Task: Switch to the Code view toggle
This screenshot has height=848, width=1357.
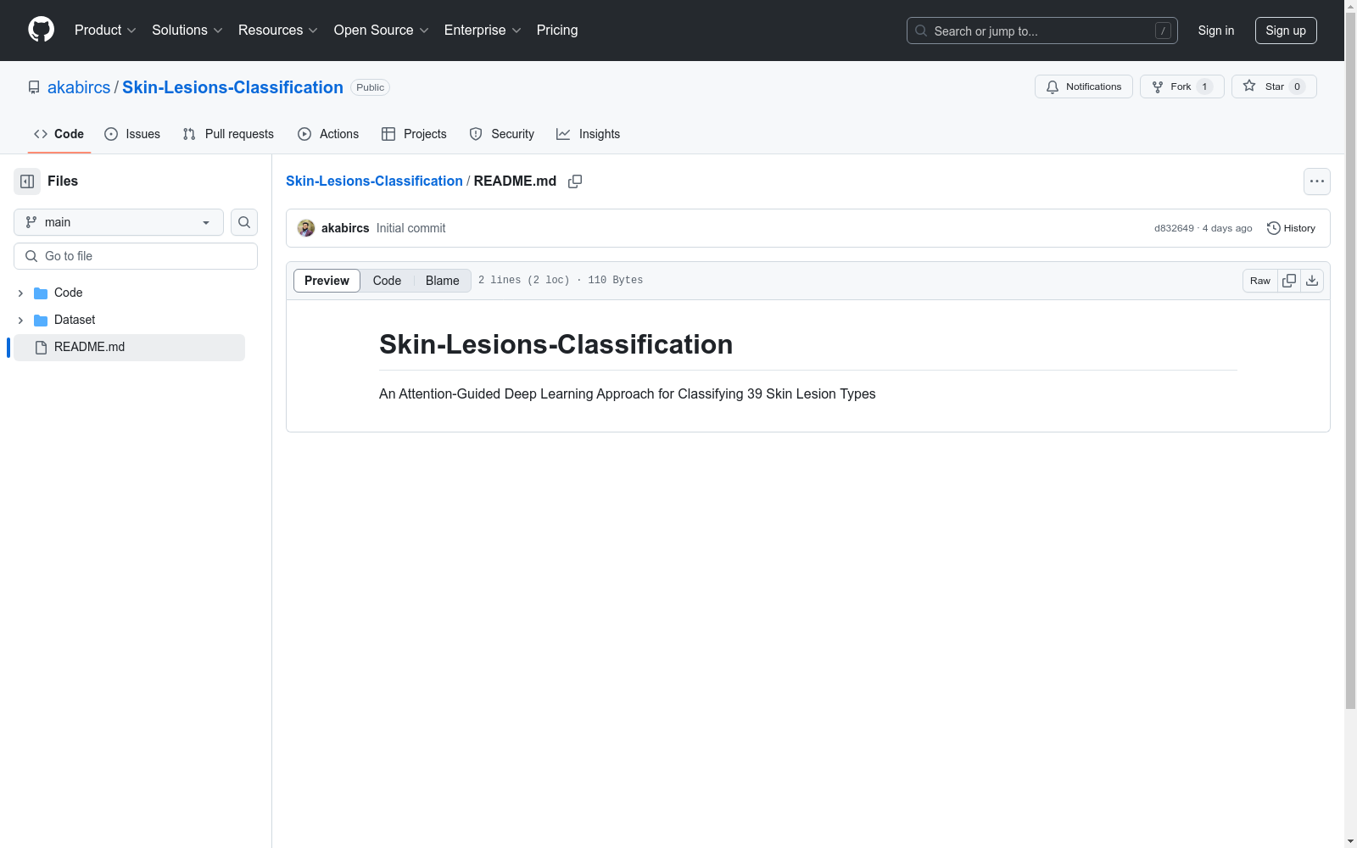Action: pos(387,281)
